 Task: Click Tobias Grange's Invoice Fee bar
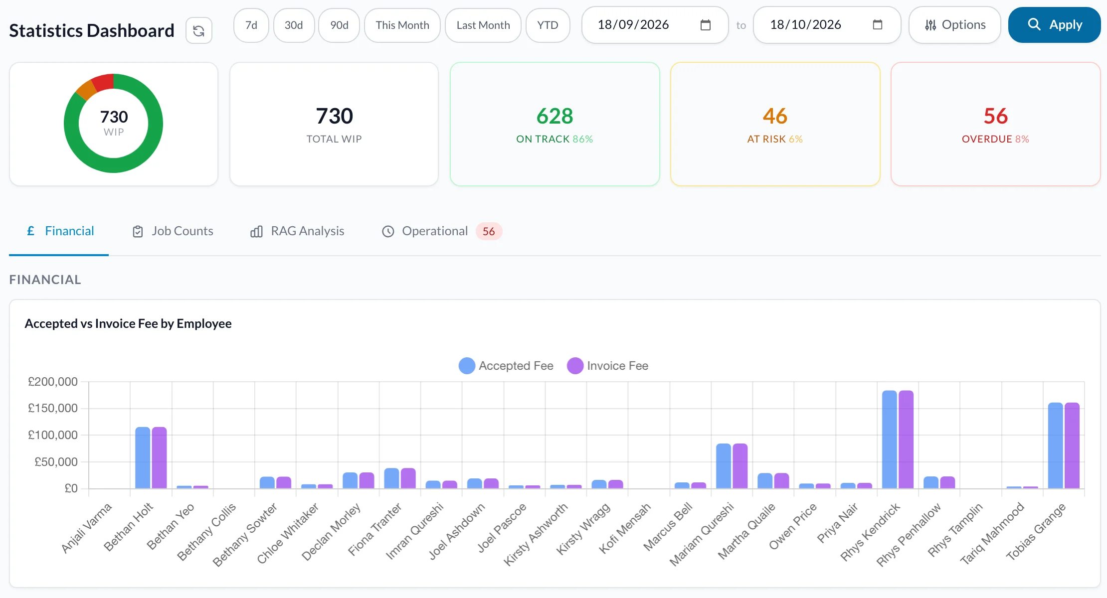(1072, 446)
